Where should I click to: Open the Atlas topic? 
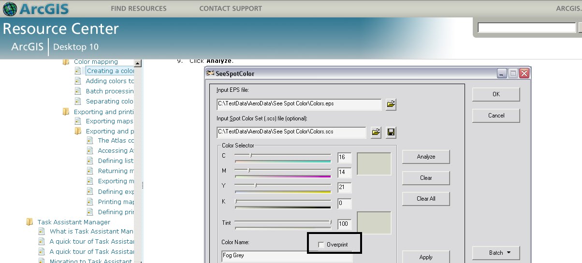(116, 140)
